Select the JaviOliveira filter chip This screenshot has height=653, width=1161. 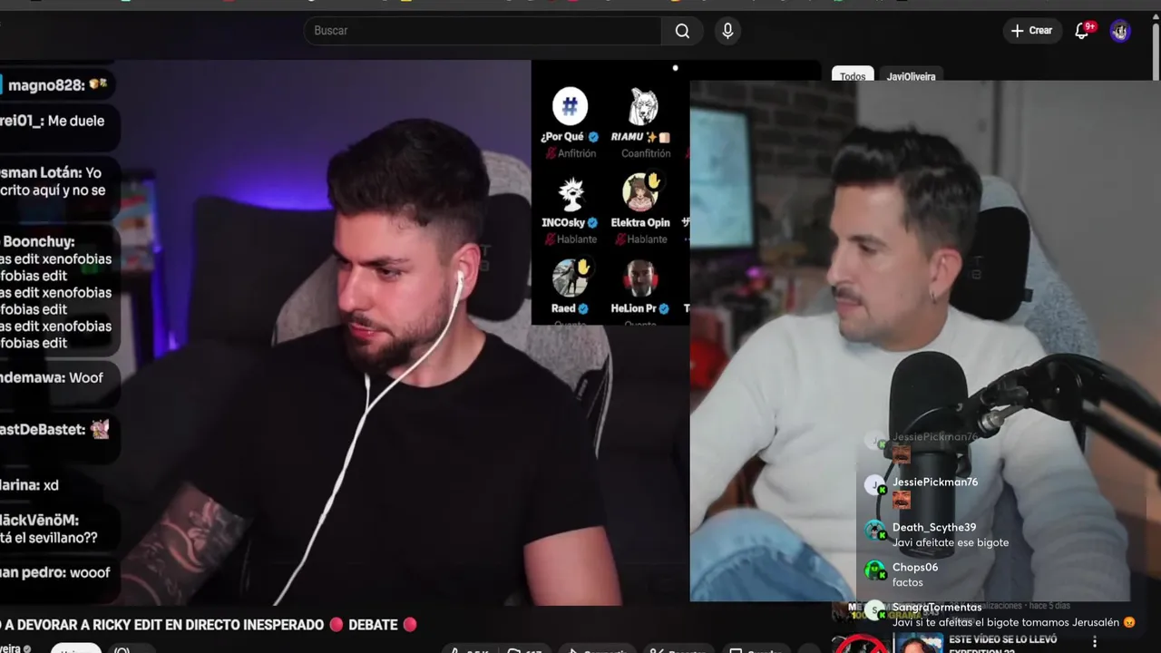(911, 75)
